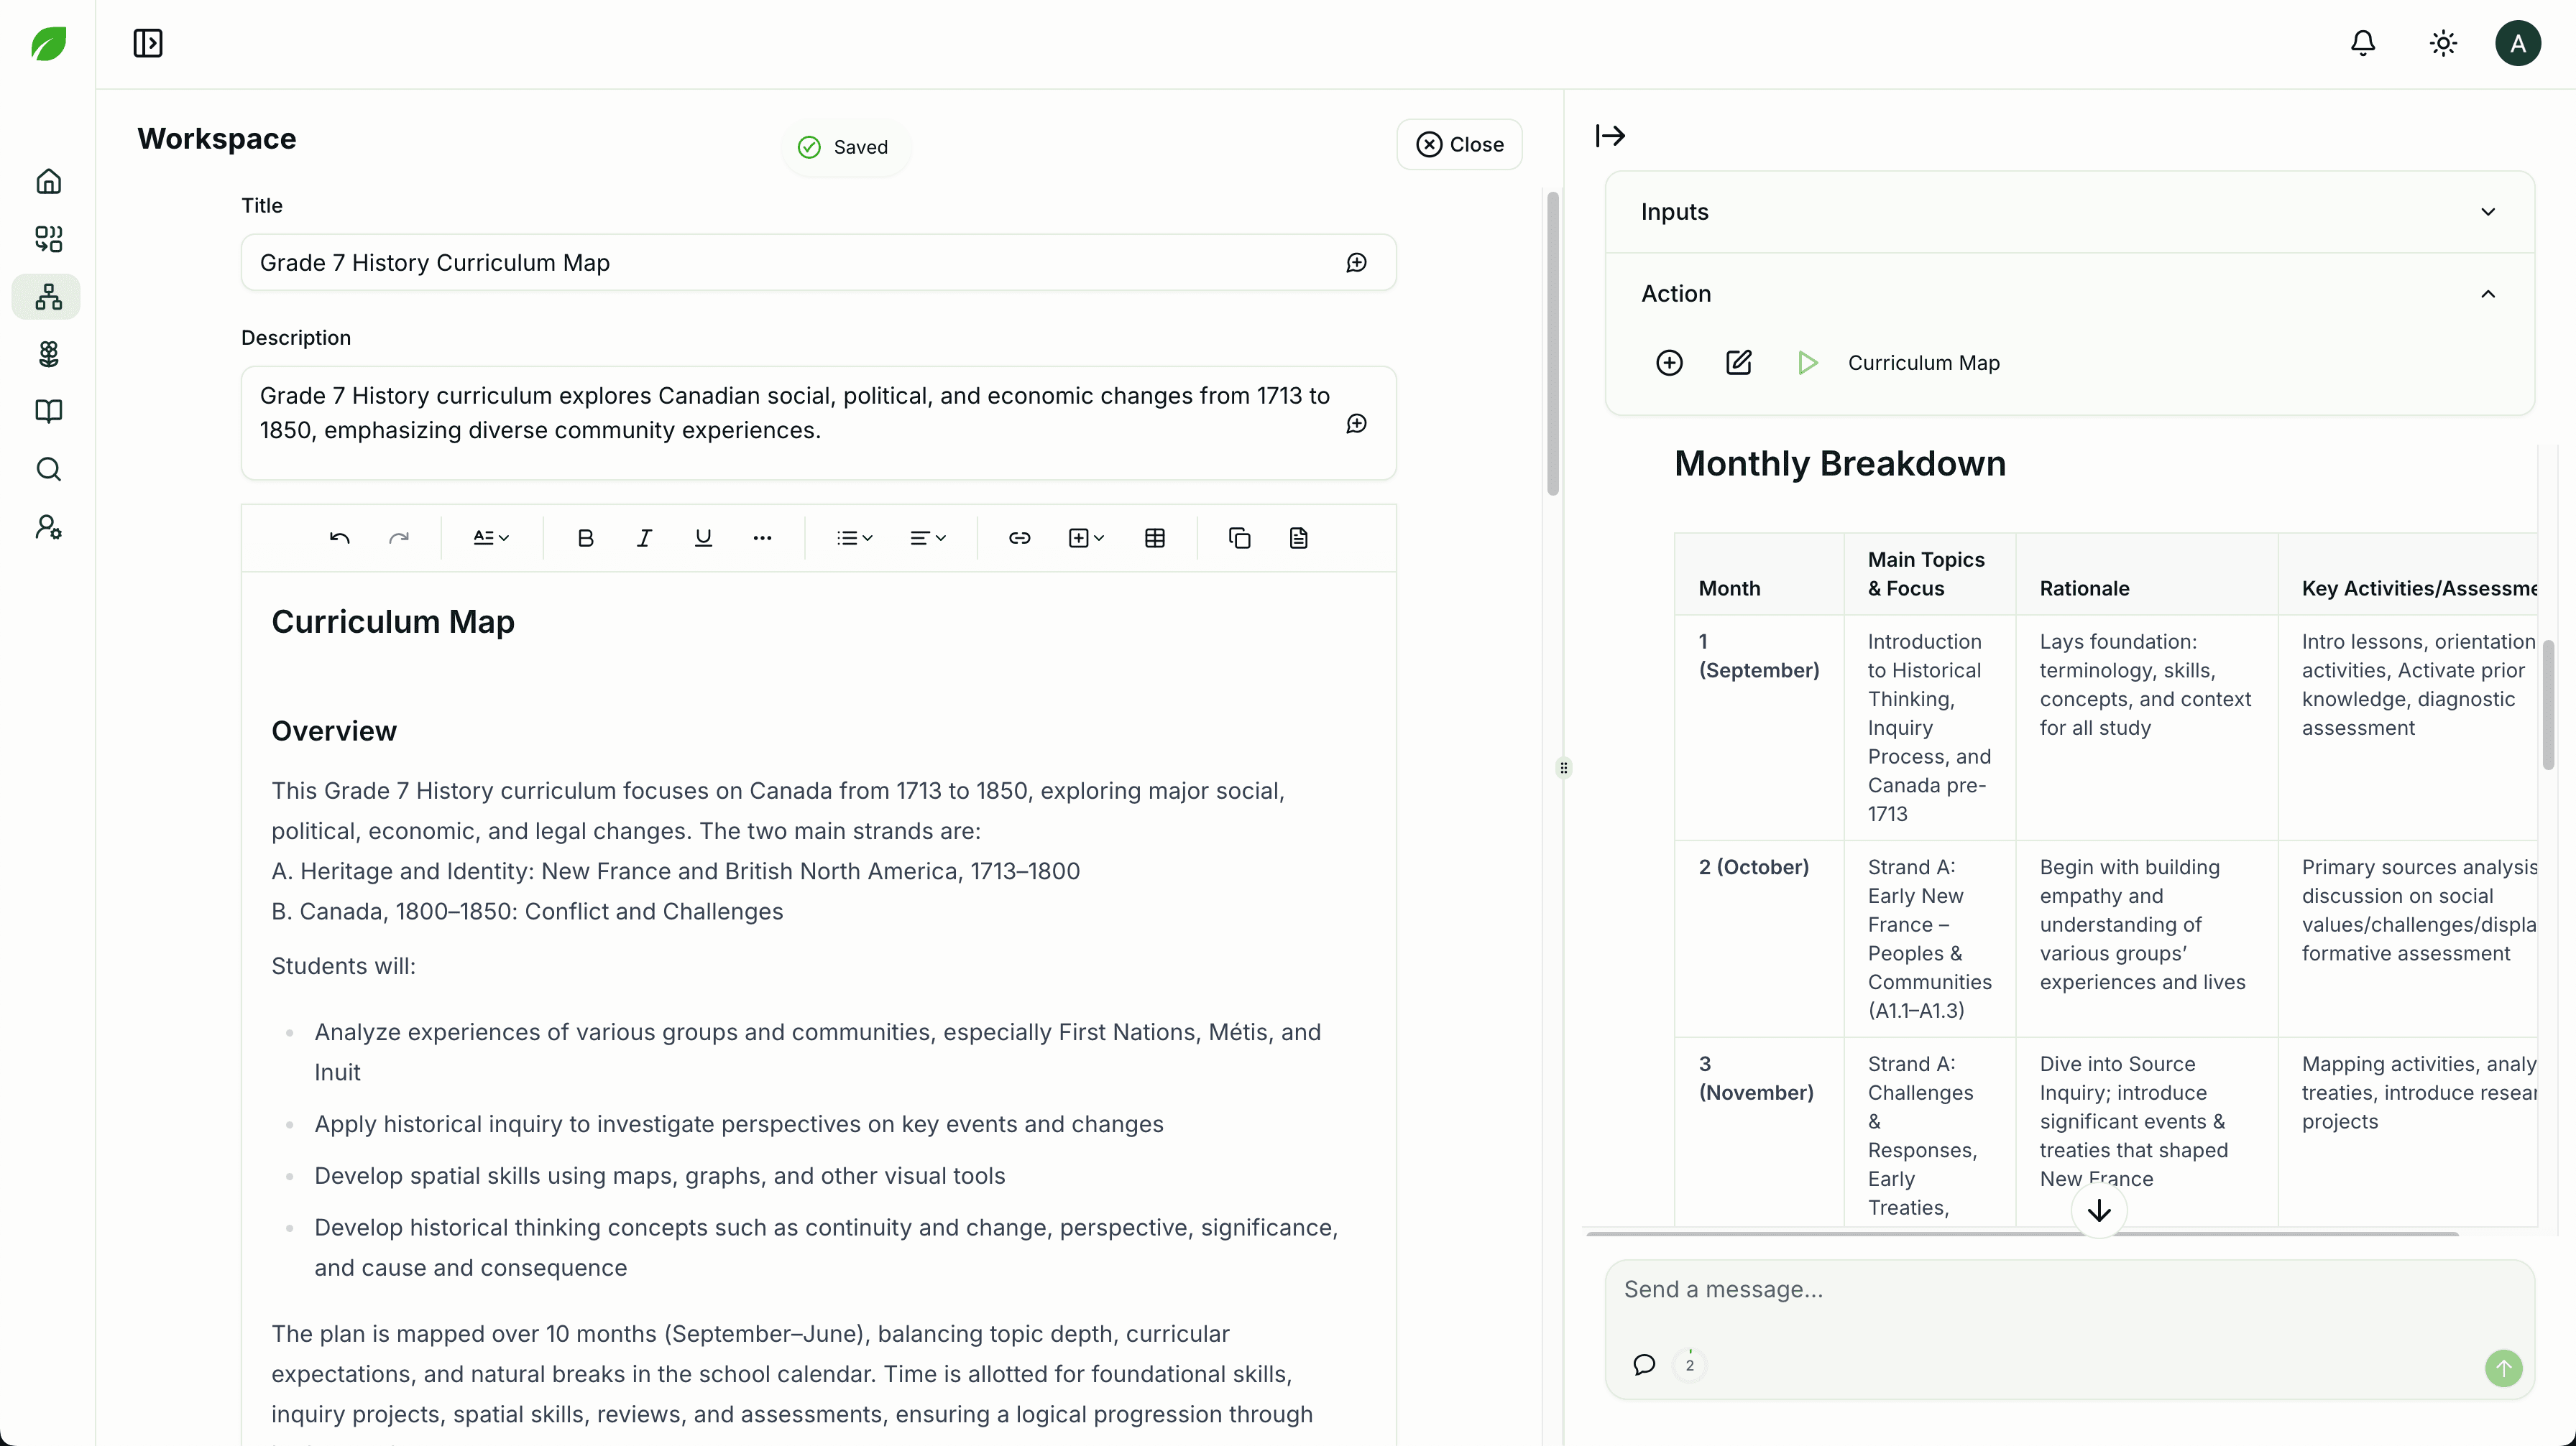Viewport: 2576px width, 1446px height.
Task: Click the copy content icon in the toolbar
Action: [x=1239, y=539]
